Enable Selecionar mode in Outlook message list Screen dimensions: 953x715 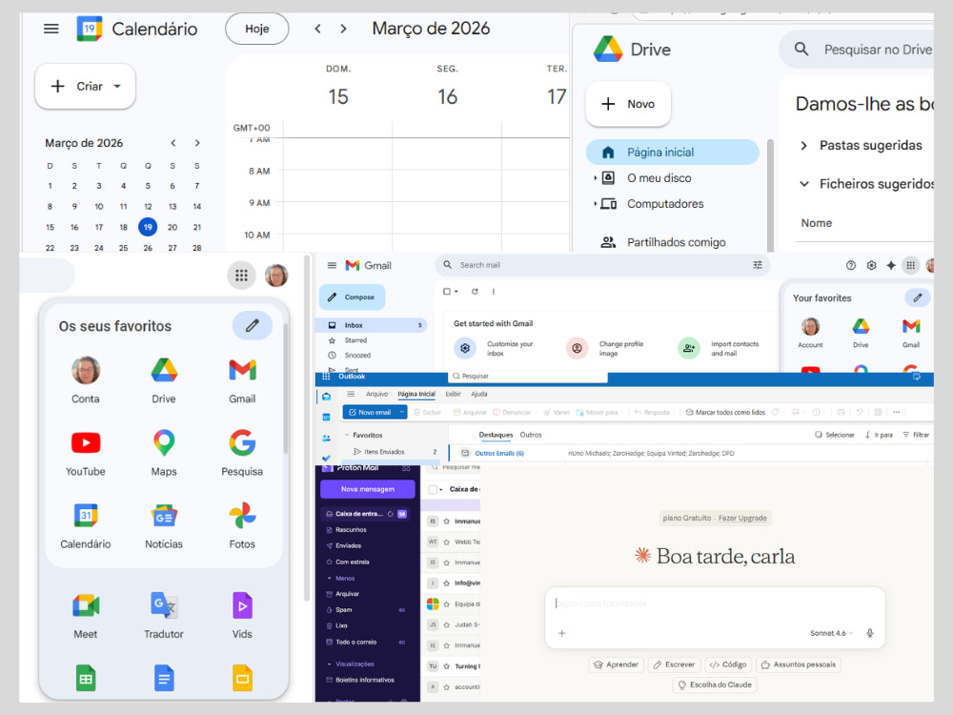click(835, 435)
